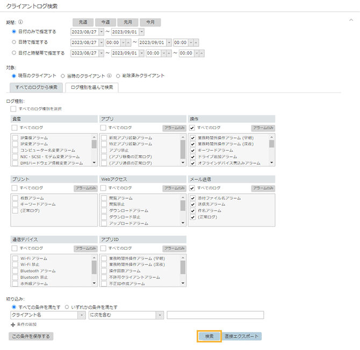360x350 pixels.
Task: Click the 先週 quick period button
Action: [83, 22]
